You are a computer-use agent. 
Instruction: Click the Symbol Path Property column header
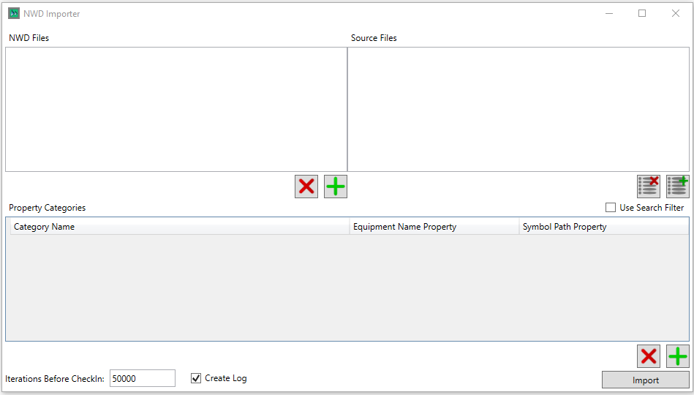[x=603, y=227]
